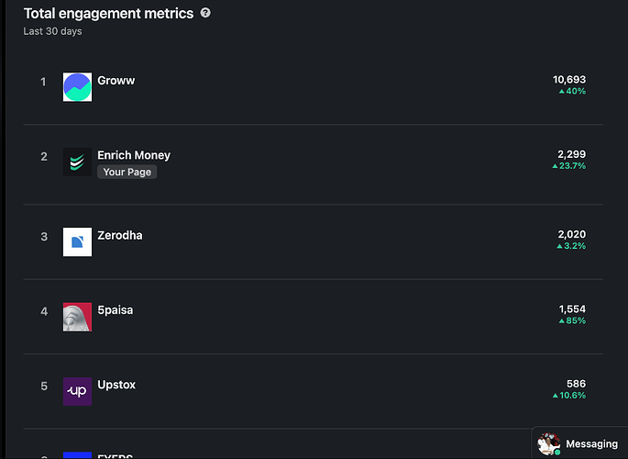Click the 5paisa logo image
Viewport: 628px width, 459px height.
(77, 317)
